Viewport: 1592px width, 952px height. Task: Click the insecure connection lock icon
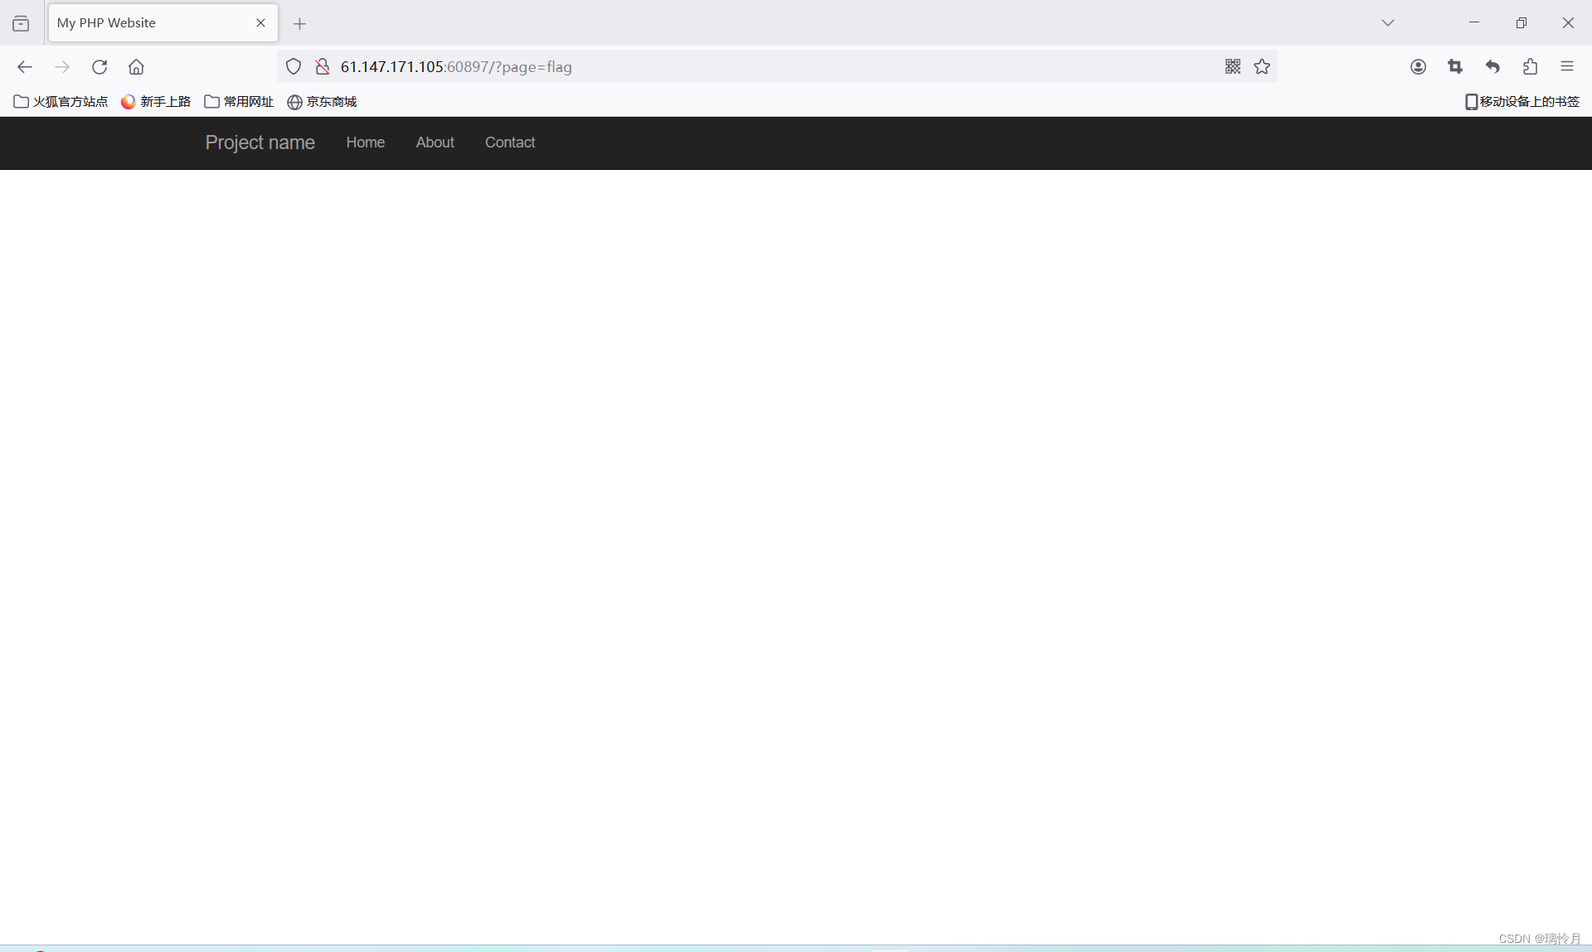click(323, 67)
